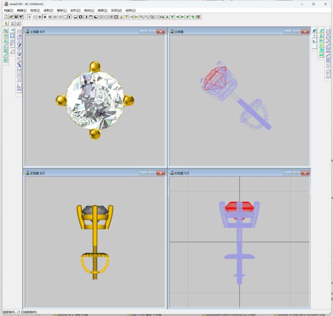The height and width of the screenshot is (316, 333).
Task: Open the Surface (S) menu
Action: pos(102,10)
